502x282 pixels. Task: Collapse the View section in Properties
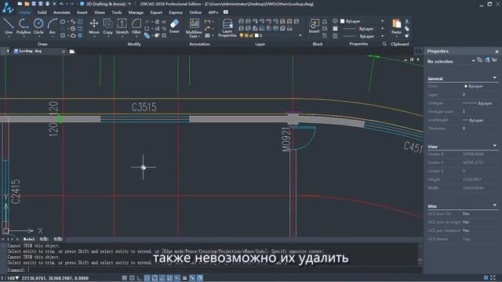[x=495, y=146]
